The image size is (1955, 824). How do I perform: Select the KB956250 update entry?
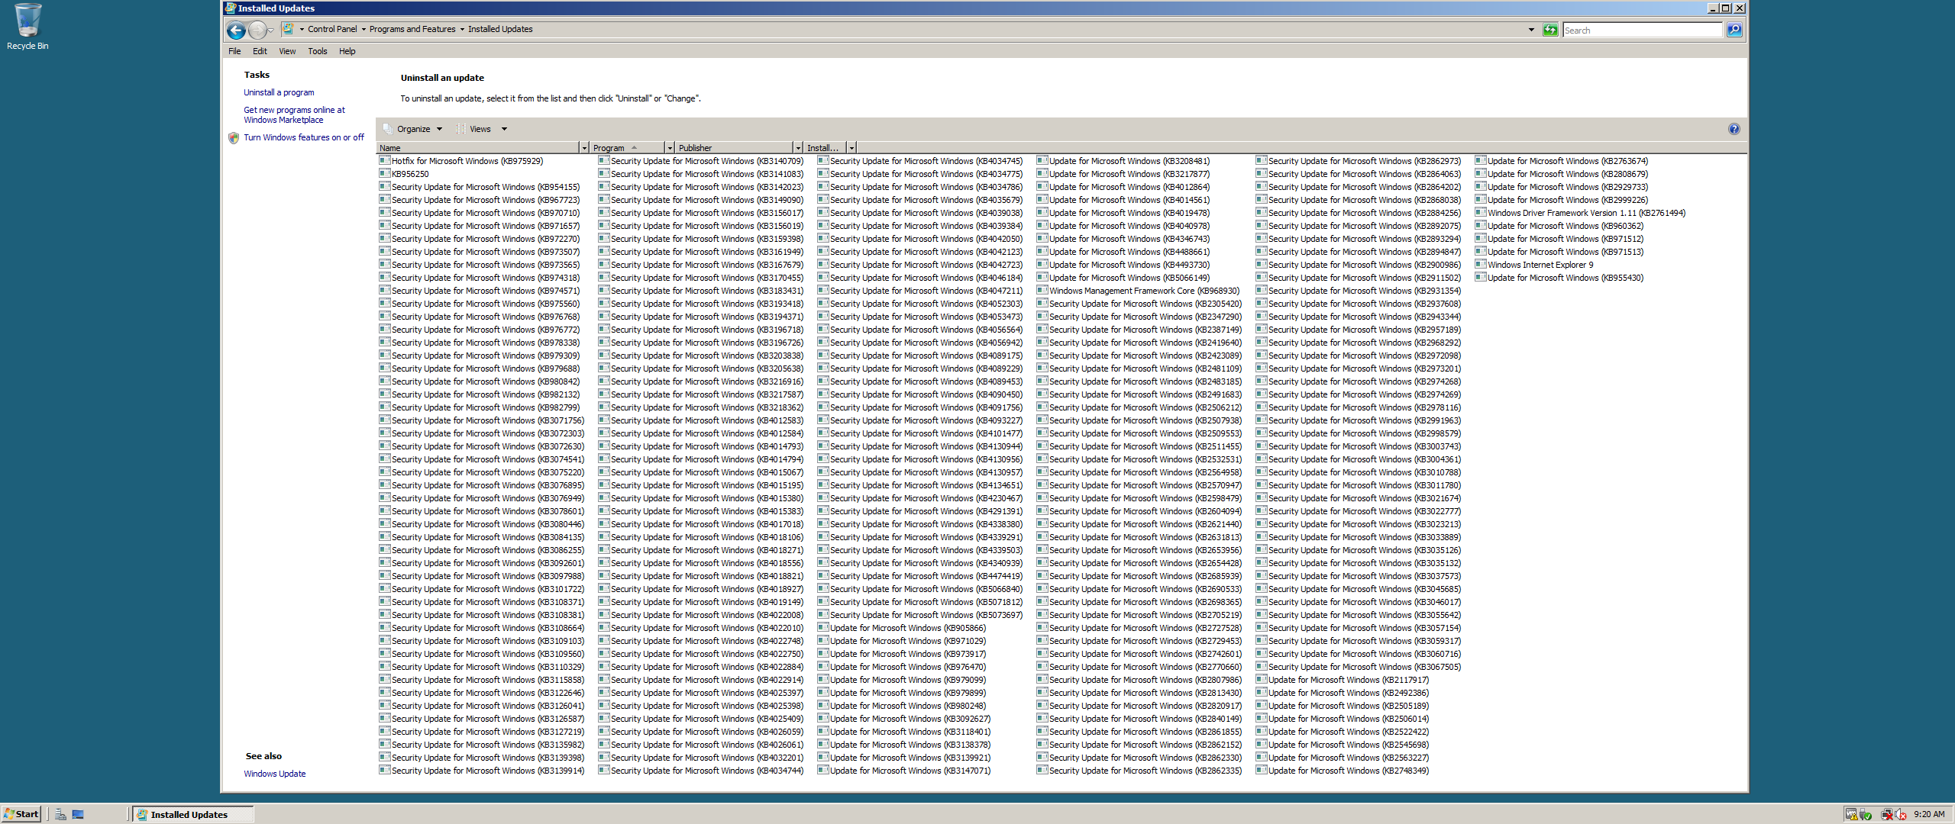coord(410,174)
